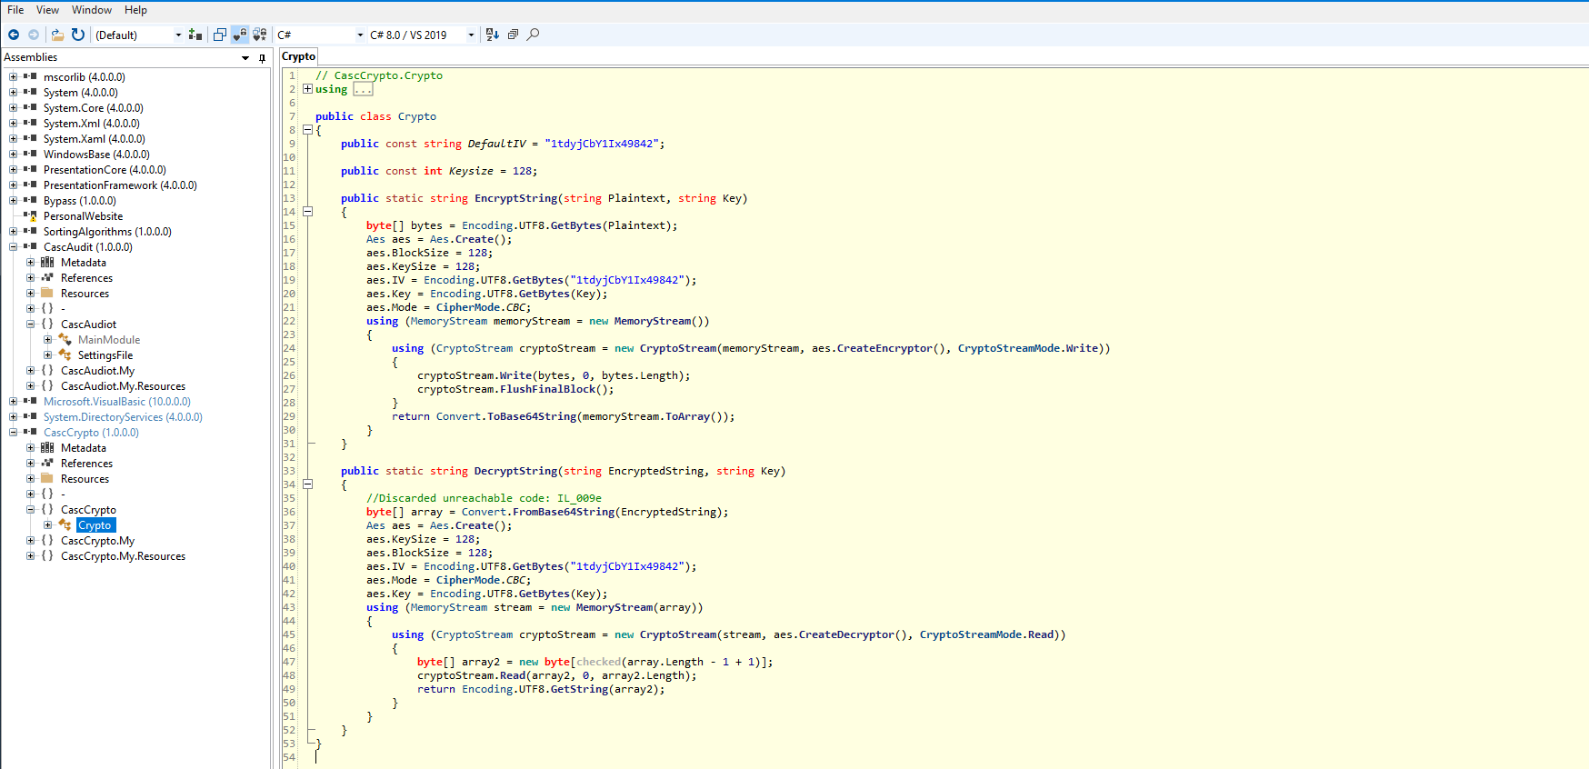Pin the Assemblies panel
The image size is (1589, 769).
(x=262, y=58)
